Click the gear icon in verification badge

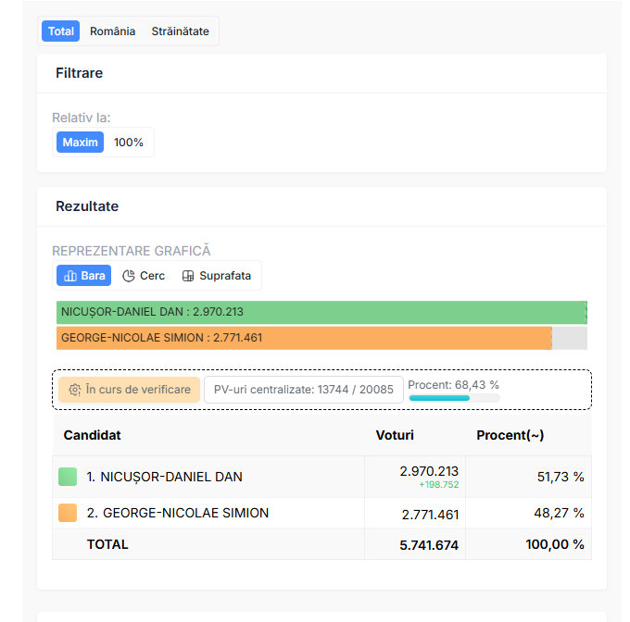tap(75, 390)
